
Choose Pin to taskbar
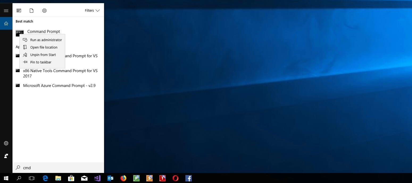42,62
